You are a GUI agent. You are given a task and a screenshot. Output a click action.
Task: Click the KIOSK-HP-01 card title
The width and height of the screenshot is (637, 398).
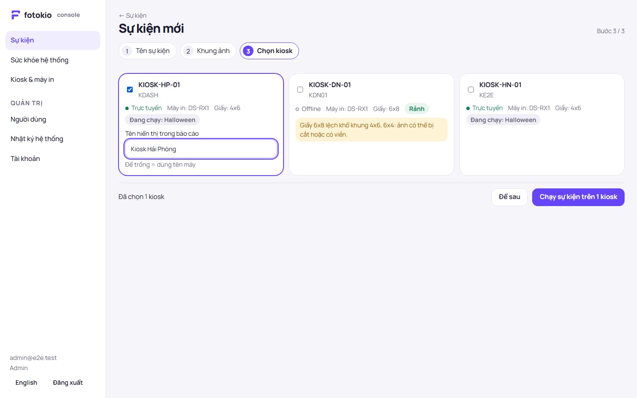coord(159,85)
